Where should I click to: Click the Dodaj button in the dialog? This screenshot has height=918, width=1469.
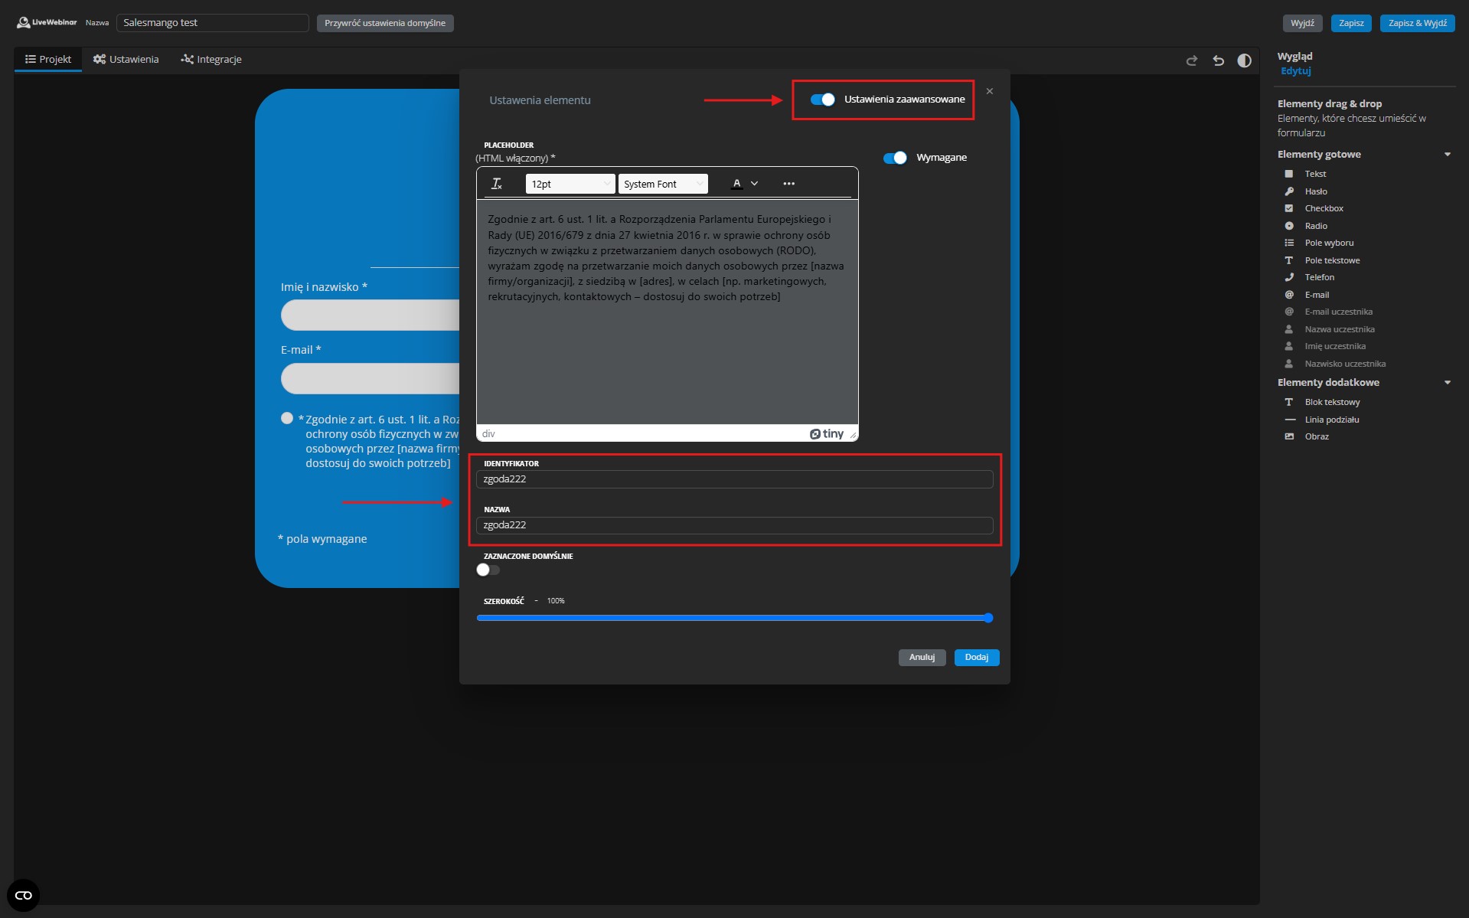click(977, 657)
